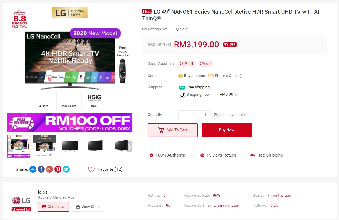Share product on Facebook
339x220 pixels.
point(41,169)
